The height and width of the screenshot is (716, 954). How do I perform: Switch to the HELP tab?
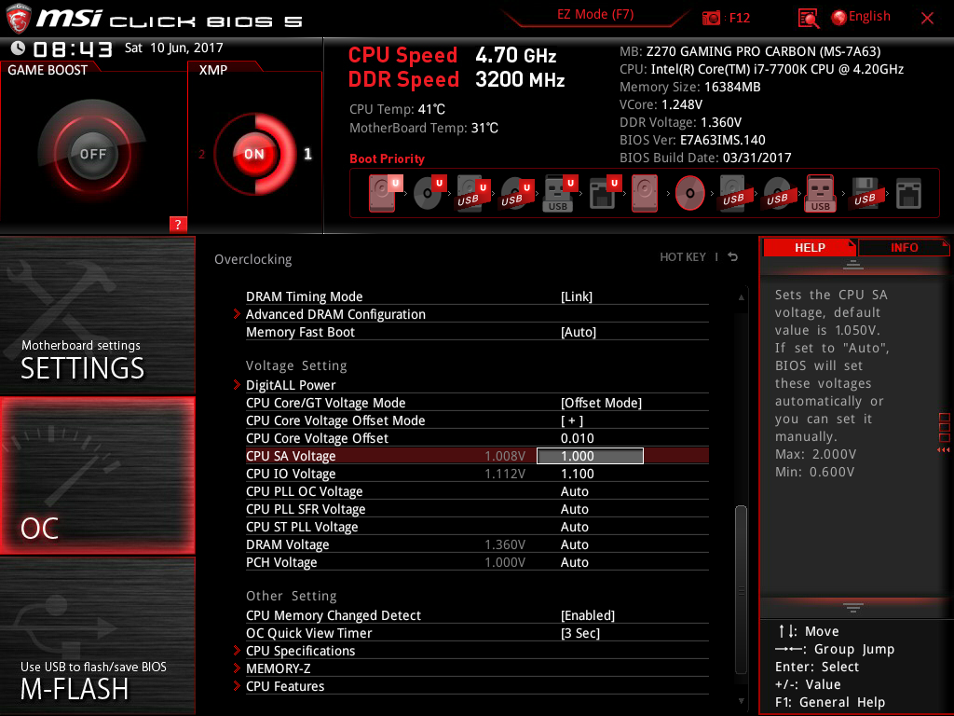tap(810, 247)
